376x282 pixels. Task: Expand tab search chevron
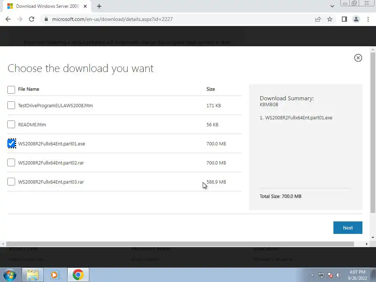[332, 6]
